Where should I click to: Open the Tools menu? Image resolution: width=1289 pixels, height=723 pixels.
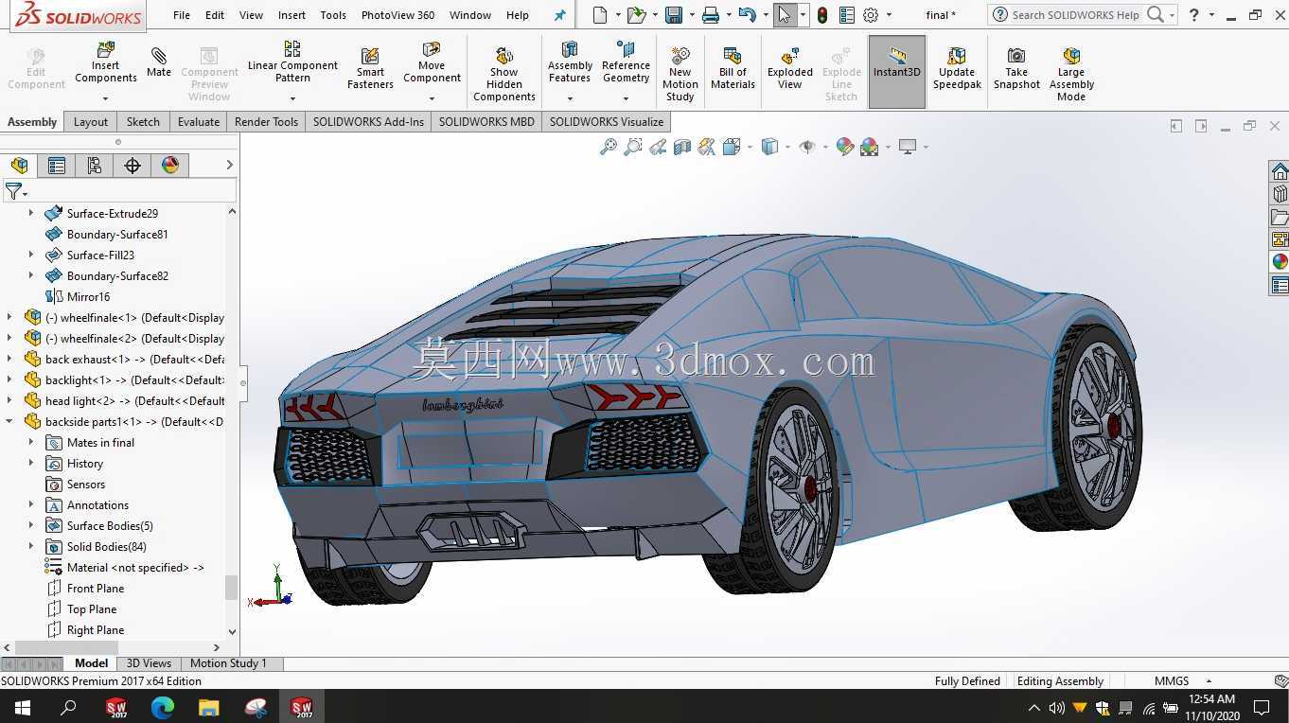pyautogui.click(x=333, y=15)
